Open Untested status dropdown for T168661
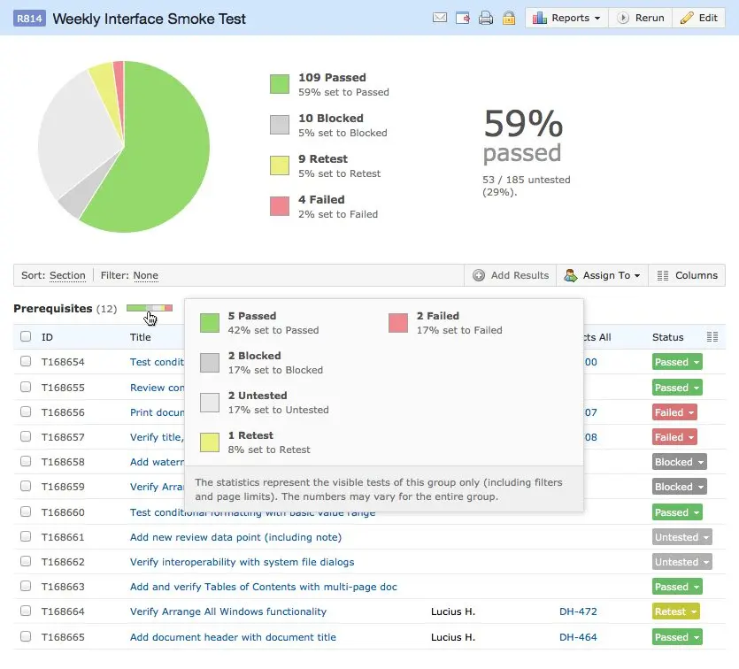The image size is (739, 669). click(682, 537)
